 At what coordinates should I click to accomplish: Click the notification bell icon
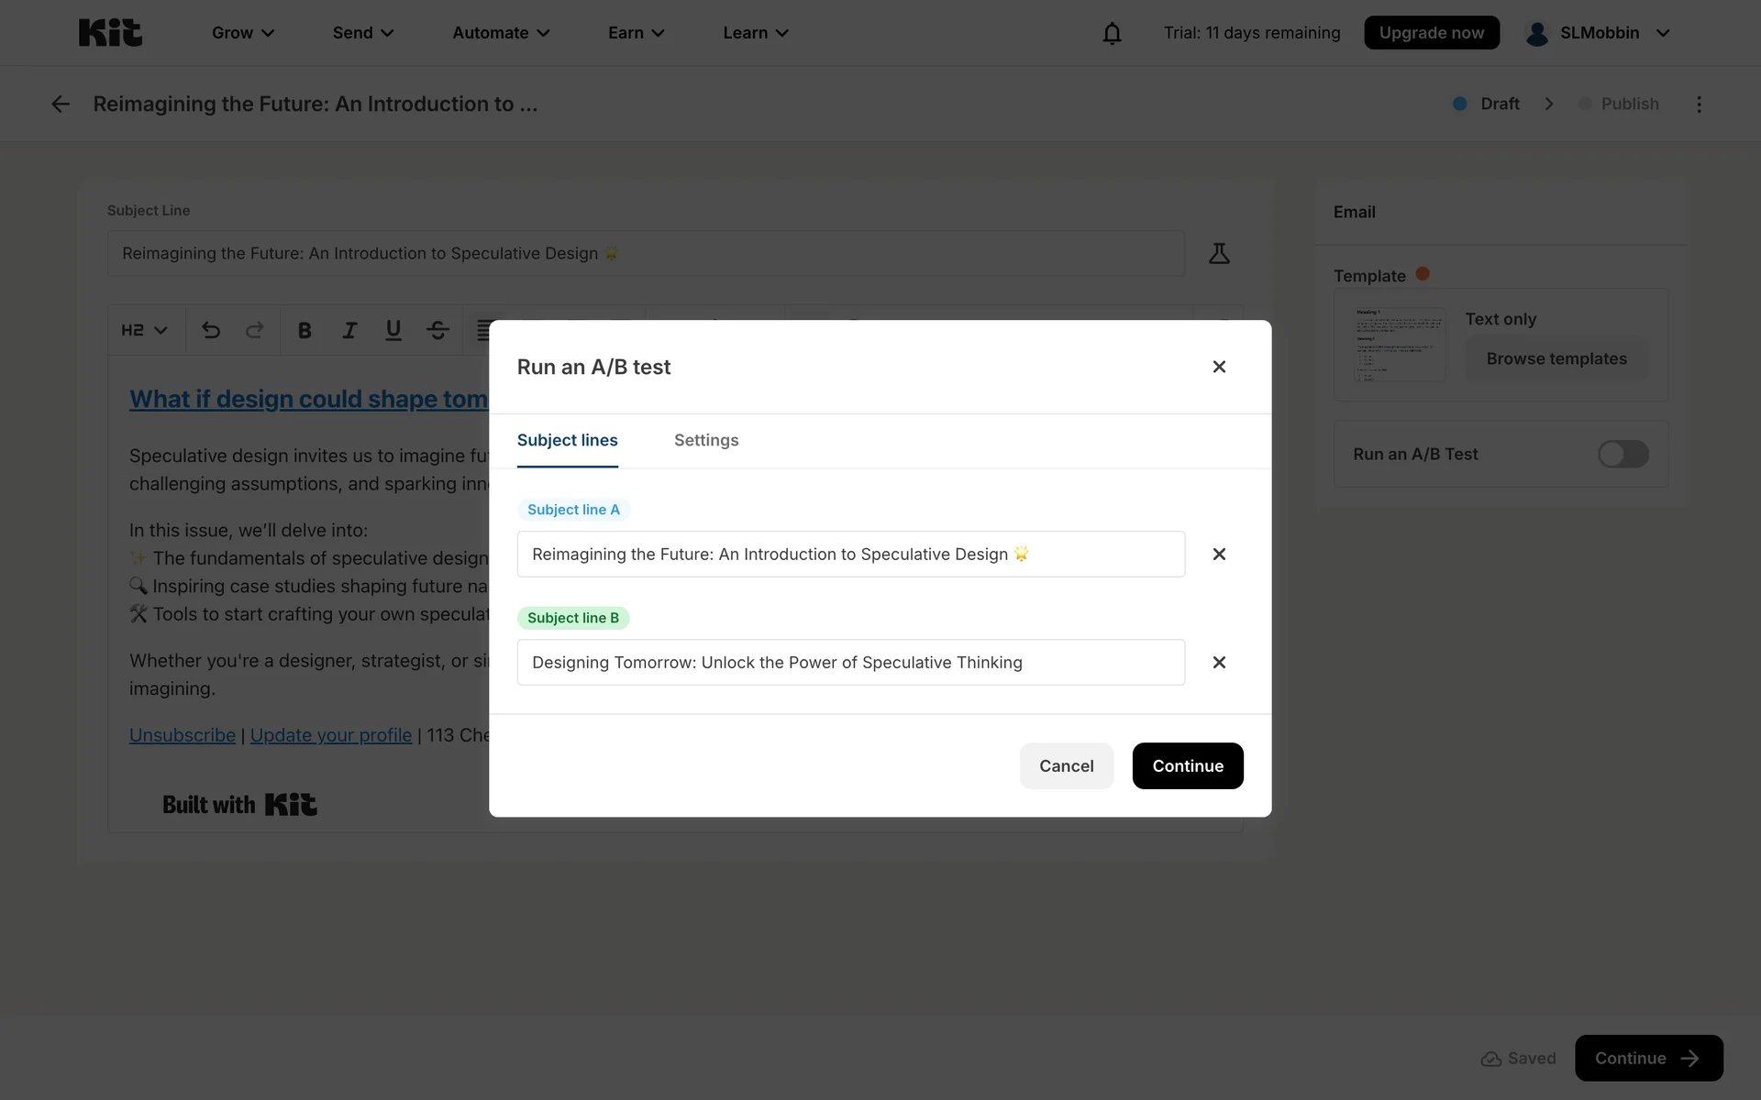(1112, 33)
